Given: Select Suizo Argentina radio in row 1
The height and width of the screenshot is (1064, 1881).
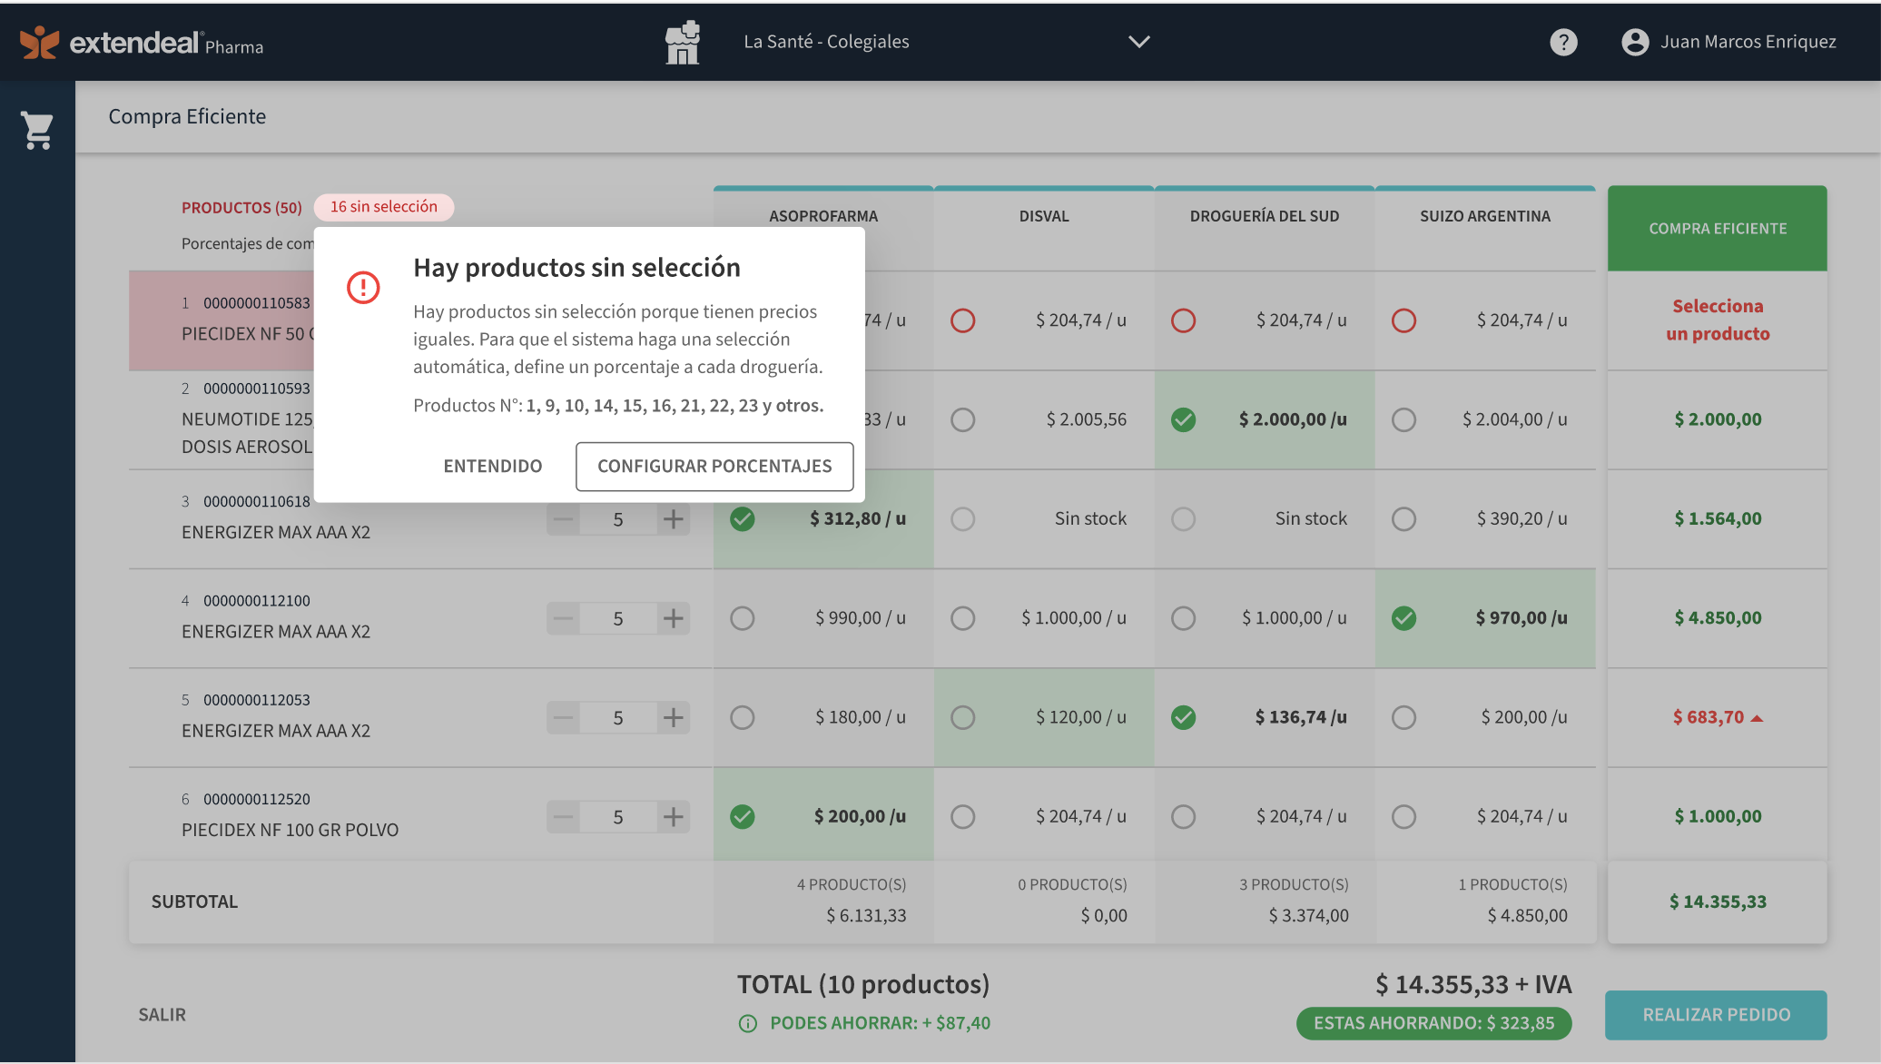Looking at the screenshot, I should 1403,320.
